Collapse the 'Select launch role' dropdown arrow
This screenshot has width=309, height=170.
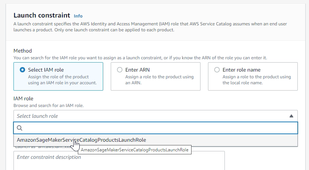[291, 116]
